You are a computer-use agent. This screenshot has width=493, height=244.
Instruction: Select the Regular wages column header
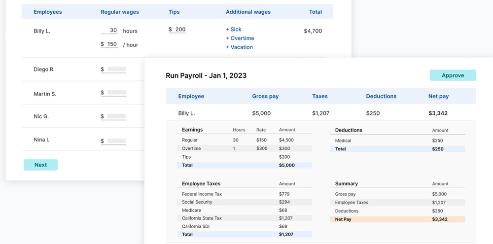click(x=120, y=12)
